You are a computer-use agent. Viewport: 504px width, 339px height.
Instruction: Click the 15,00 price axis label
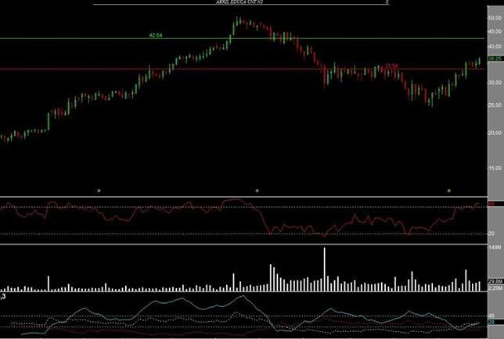click(x=494, y=167)
